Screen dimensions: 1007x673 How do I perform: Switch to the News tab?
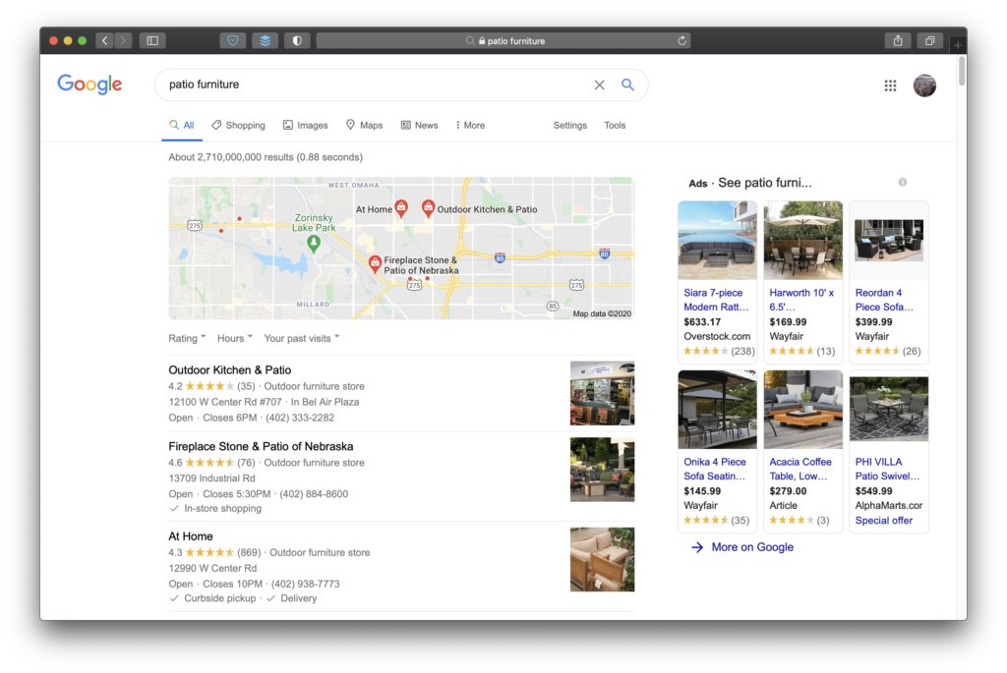pyautogui.click(x=419, y=125)
